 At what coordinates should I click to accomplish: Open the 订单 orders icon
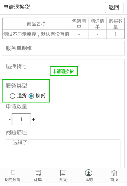(38, 173)
